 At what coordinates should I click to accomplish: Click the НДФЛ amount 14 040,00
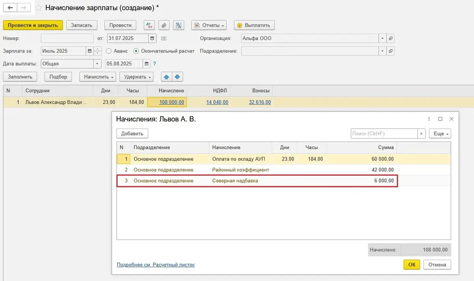[217, 102]
